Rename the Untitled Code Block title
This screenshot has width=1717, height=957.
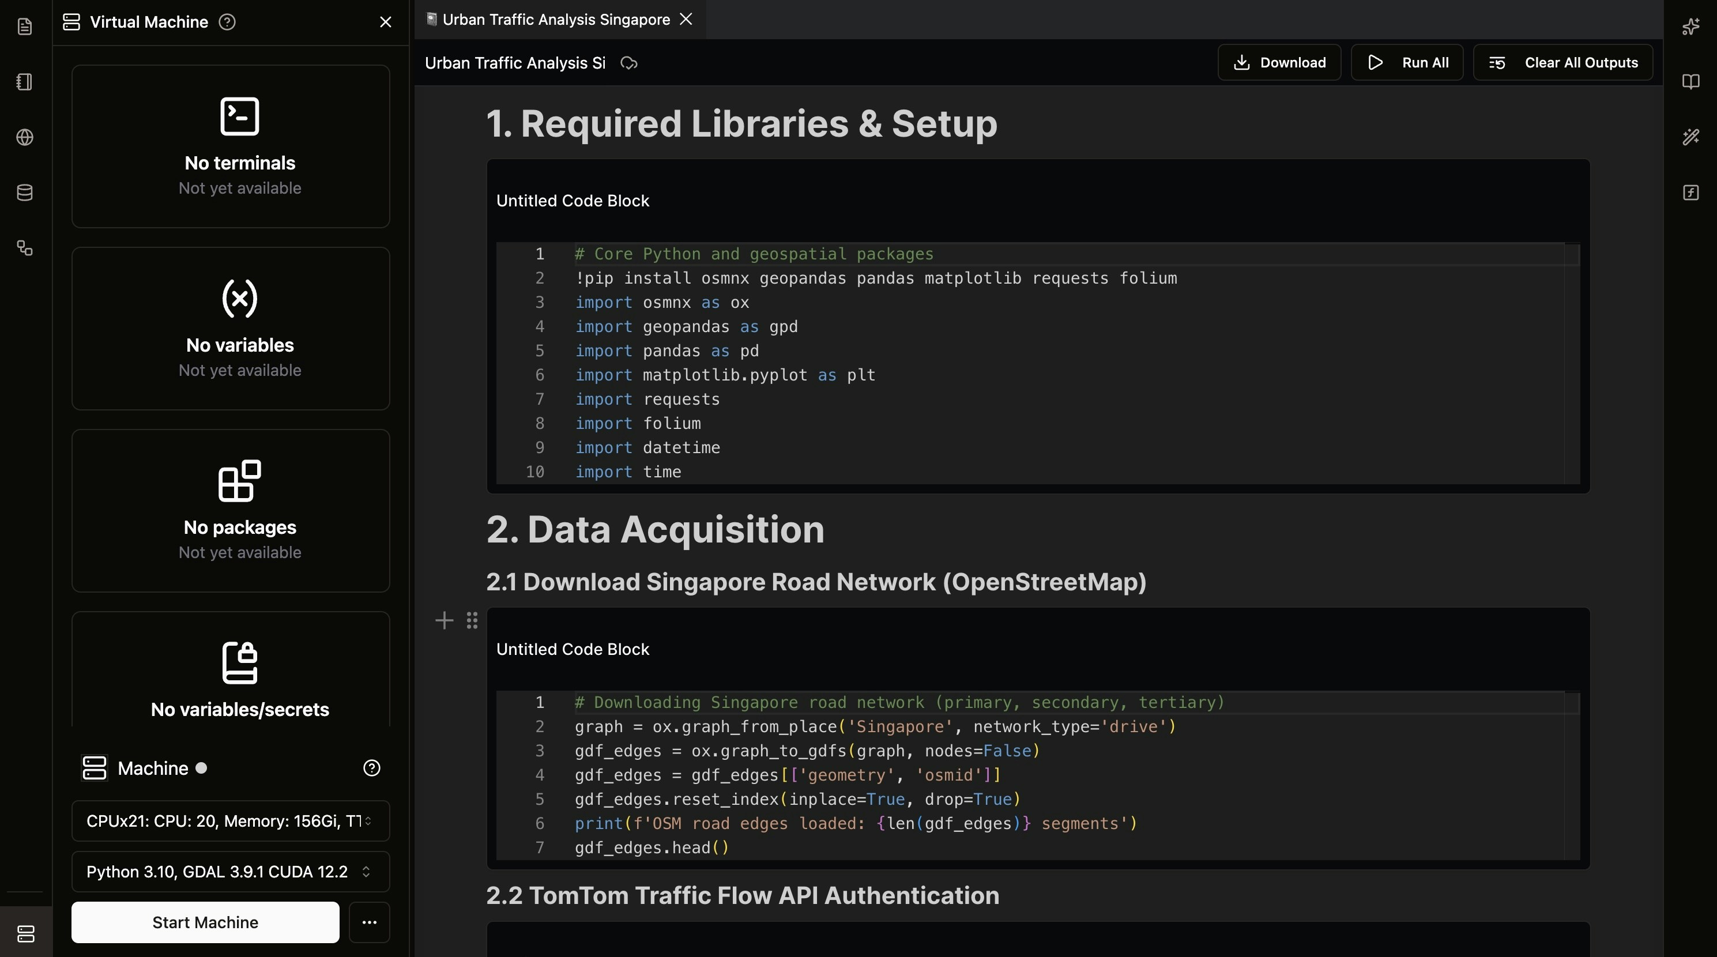(x=572, y=201)
